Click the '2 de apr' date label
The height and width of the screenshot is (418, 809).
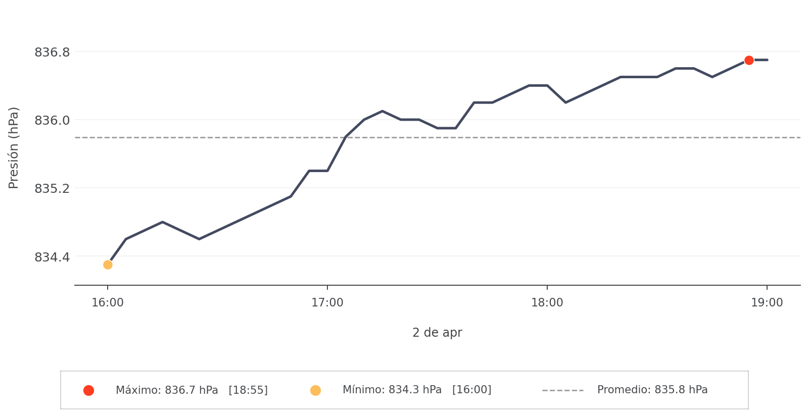(437, 333)
